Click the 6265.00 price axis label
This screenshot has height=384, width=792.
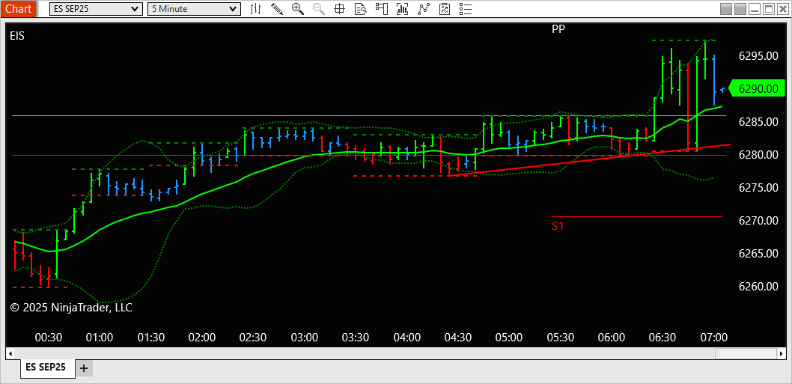coord(758,253)
